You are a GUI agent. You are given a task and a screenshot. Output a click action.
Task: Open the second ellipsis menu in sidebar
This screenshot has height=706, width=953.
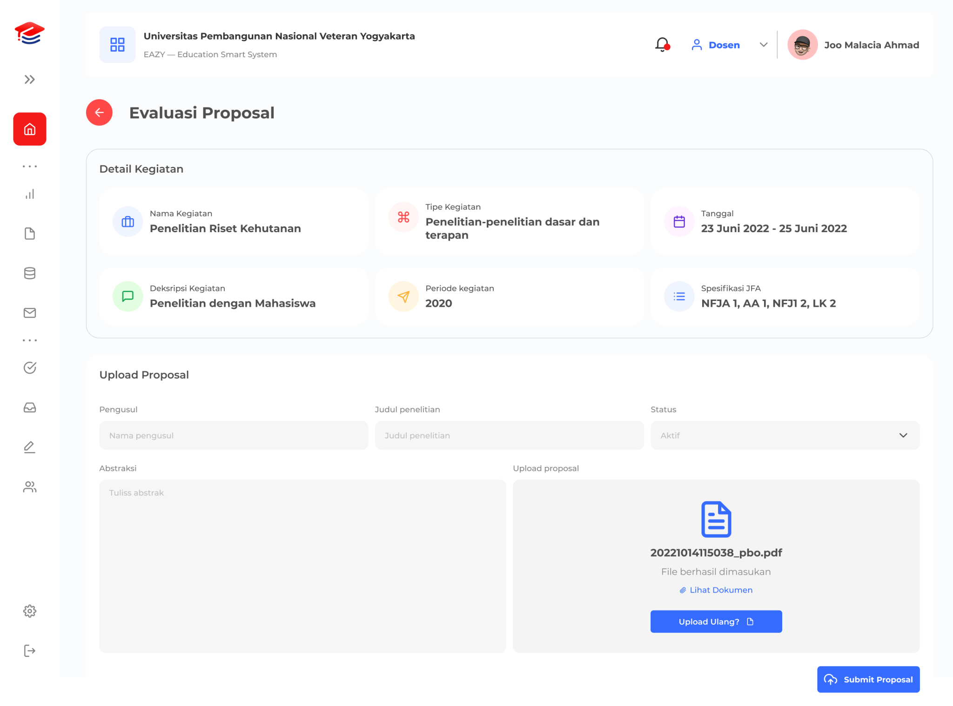tap(29, 340)
